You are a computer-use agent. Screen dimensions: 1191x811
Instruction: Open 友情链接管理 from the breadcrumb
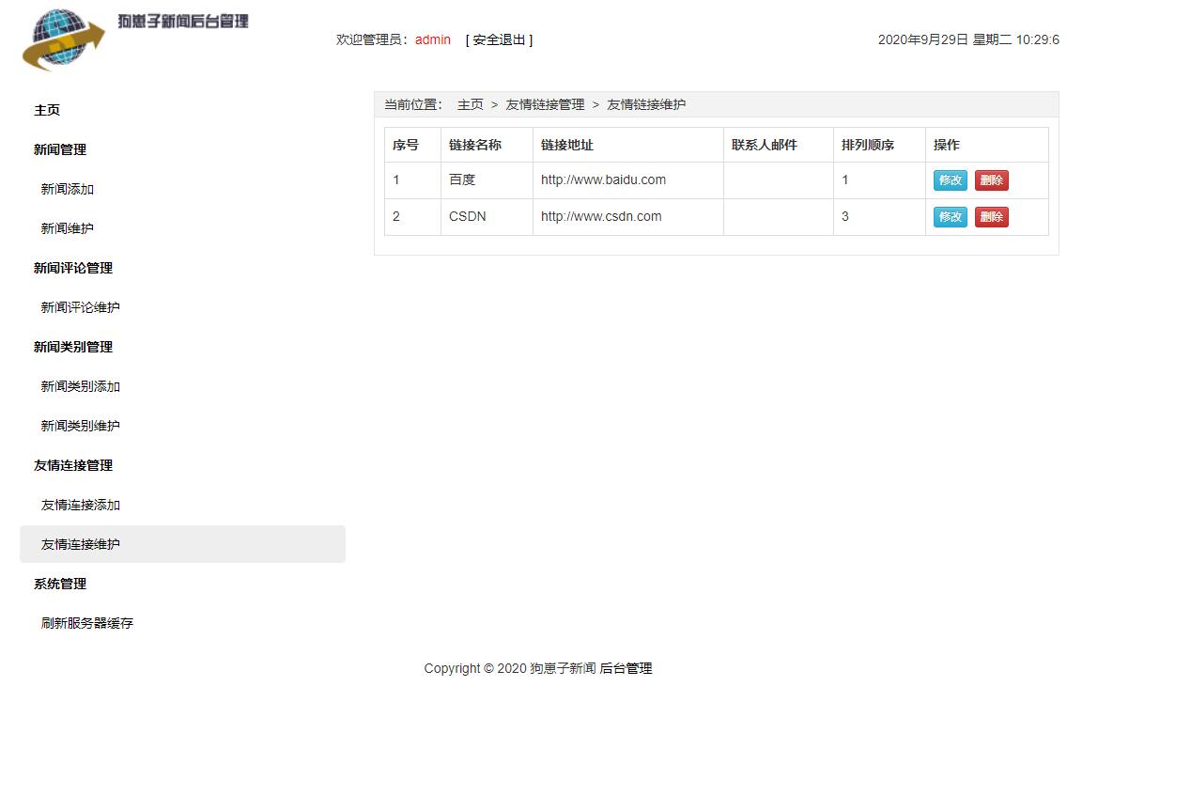(x=545, y=104)
